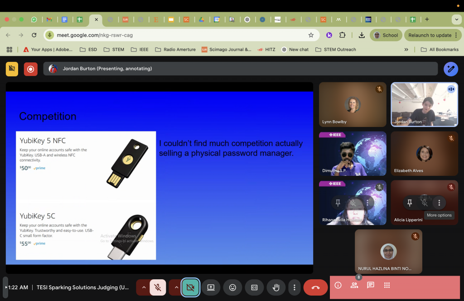Open more options for Alicia Lipperini
The image size is (464, 301).
439,203
